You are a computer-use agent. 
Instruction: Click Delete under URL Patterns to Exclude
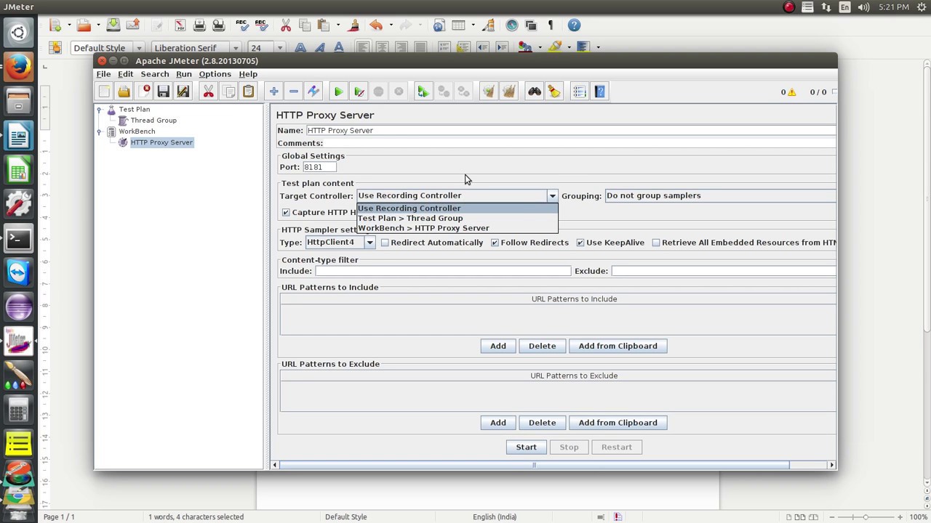click(x=542, y=423)
